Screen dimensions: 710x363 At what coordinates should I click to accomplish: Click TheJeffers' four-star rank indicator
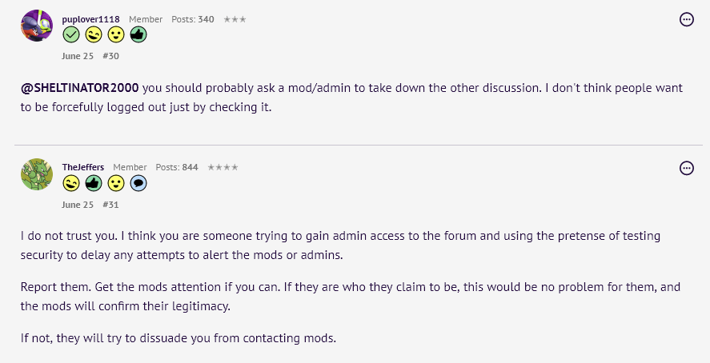click(x=223, y=167)
